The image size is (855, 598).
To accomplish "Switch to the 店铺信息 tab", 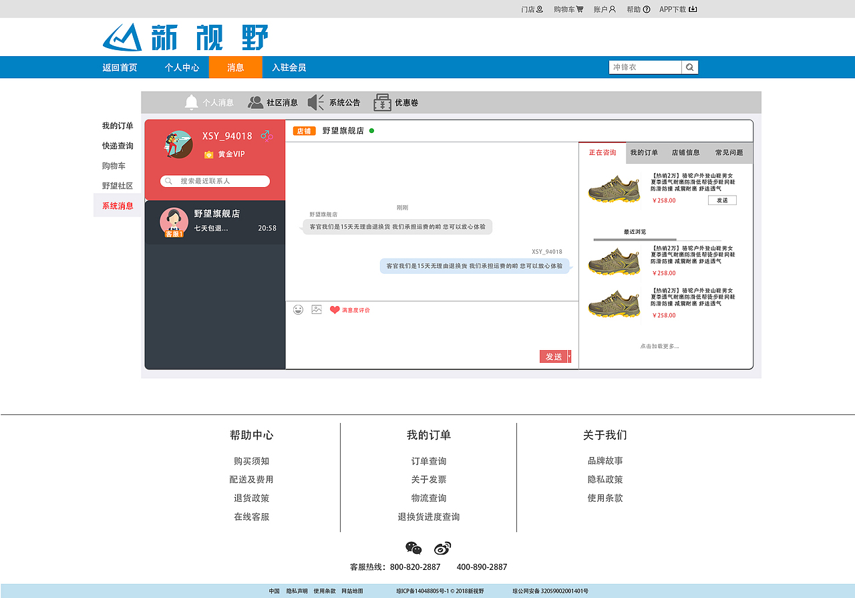I will (685, 153).
